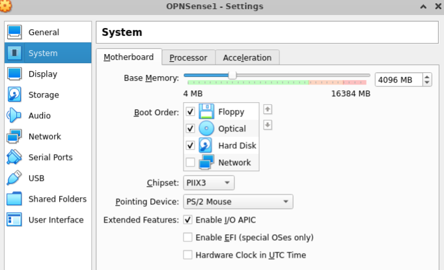Click the Shared Folders icon
444x270 pixels.
point(14,199)
